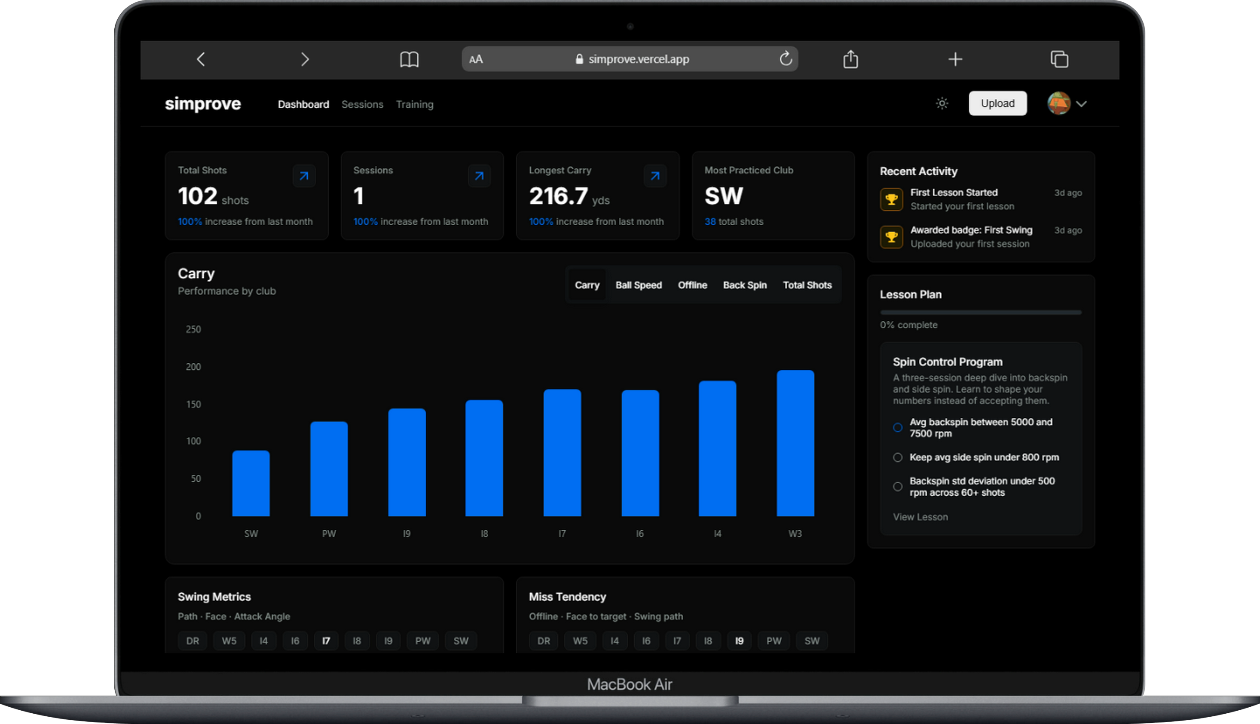Viewport: 1260px width, 724px height.
Task: Open the AA reader view menu
Action: pyautogui.click(x=476, y=59)
